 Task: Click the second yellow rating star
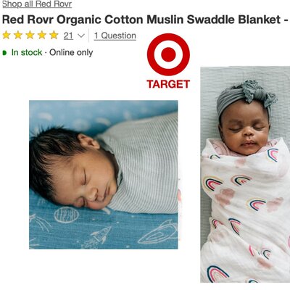(x=18, y=36)
